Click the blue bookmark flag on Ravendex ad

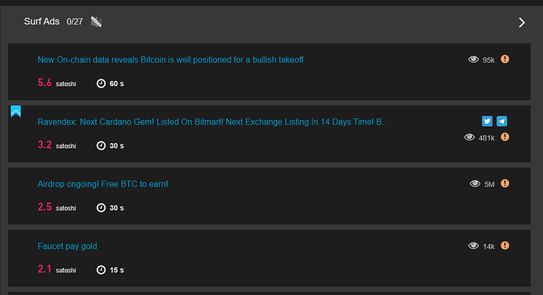click(x=15, y=111)
